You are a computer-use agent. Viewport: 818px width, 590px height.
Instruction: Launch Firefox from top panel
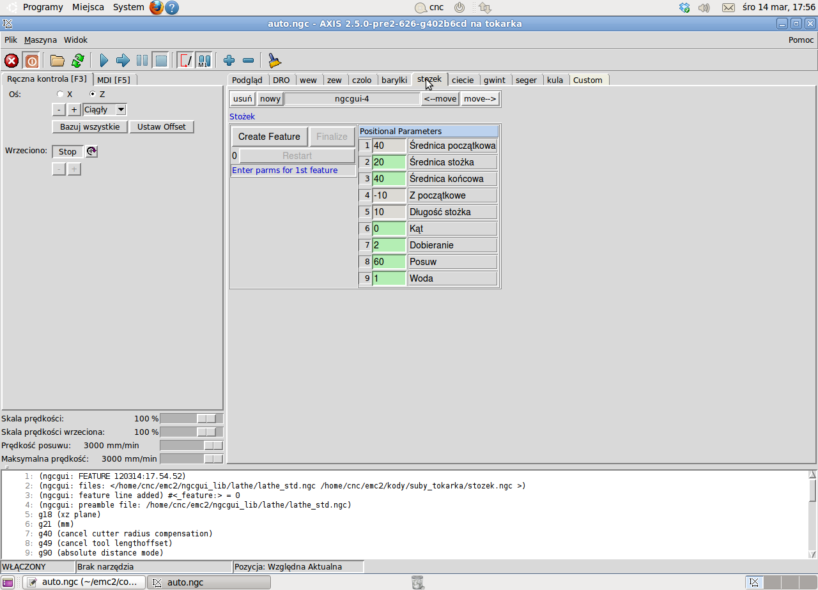click(x=157, y=8)
